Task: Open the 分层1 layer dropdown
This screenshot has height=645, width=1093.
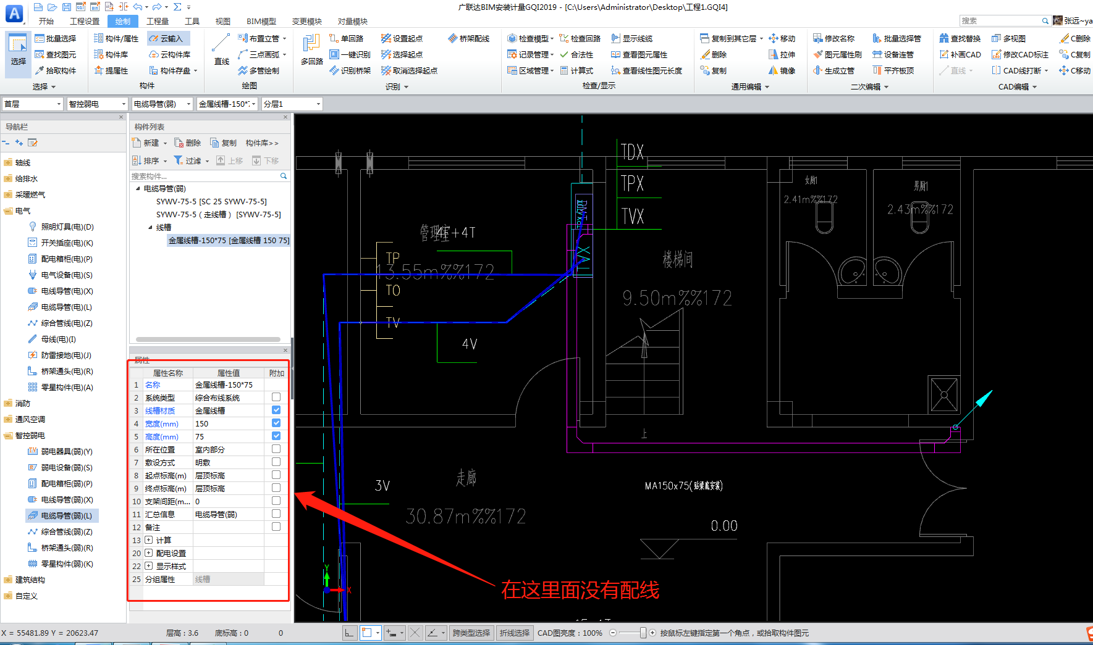Action: tap(292, 104)
